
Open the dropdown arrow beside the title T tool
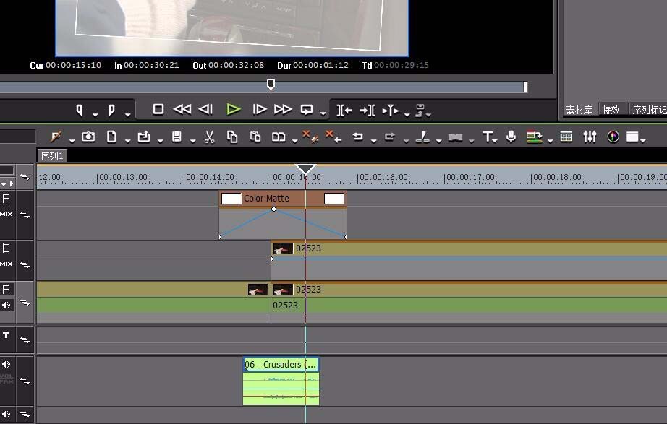coord(495,140)
